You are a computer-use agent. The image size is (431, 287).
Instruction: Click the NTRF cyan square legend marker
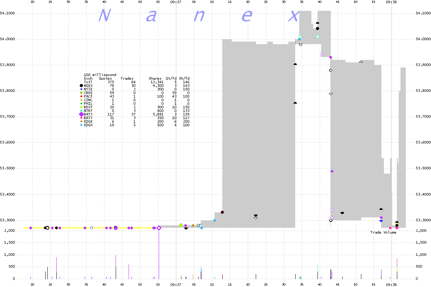tap(82, 111)
